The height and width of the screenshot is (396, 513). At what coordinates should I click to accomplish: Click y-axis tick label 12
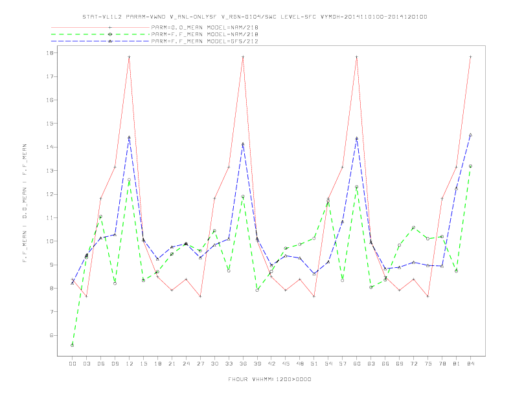[x=49, y=194]
